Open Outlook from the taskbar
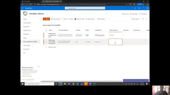Viewport: 170px width, 95px height. [78, 84]
